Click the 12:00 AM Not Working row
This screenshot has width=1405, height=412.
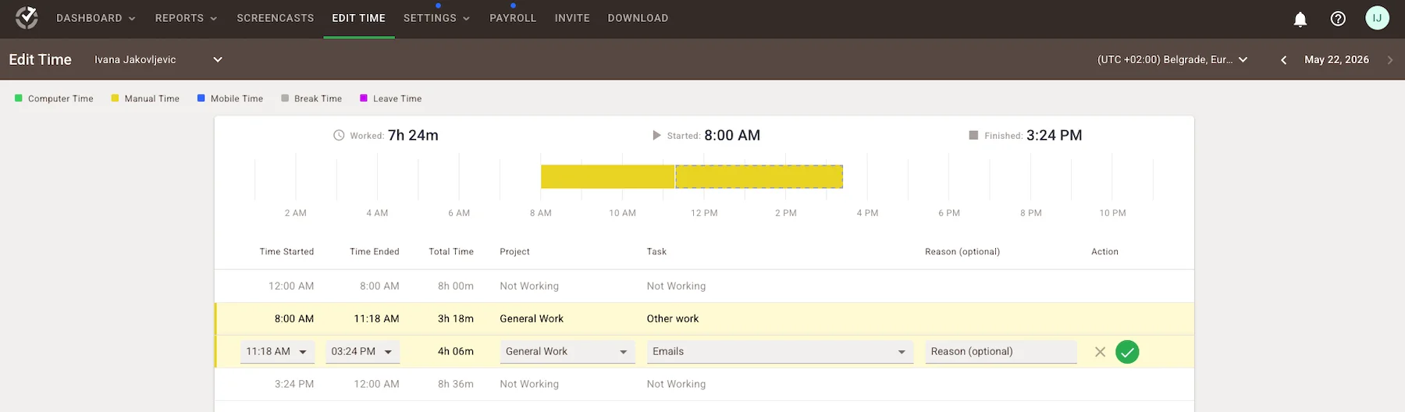[x=704, y=286]
